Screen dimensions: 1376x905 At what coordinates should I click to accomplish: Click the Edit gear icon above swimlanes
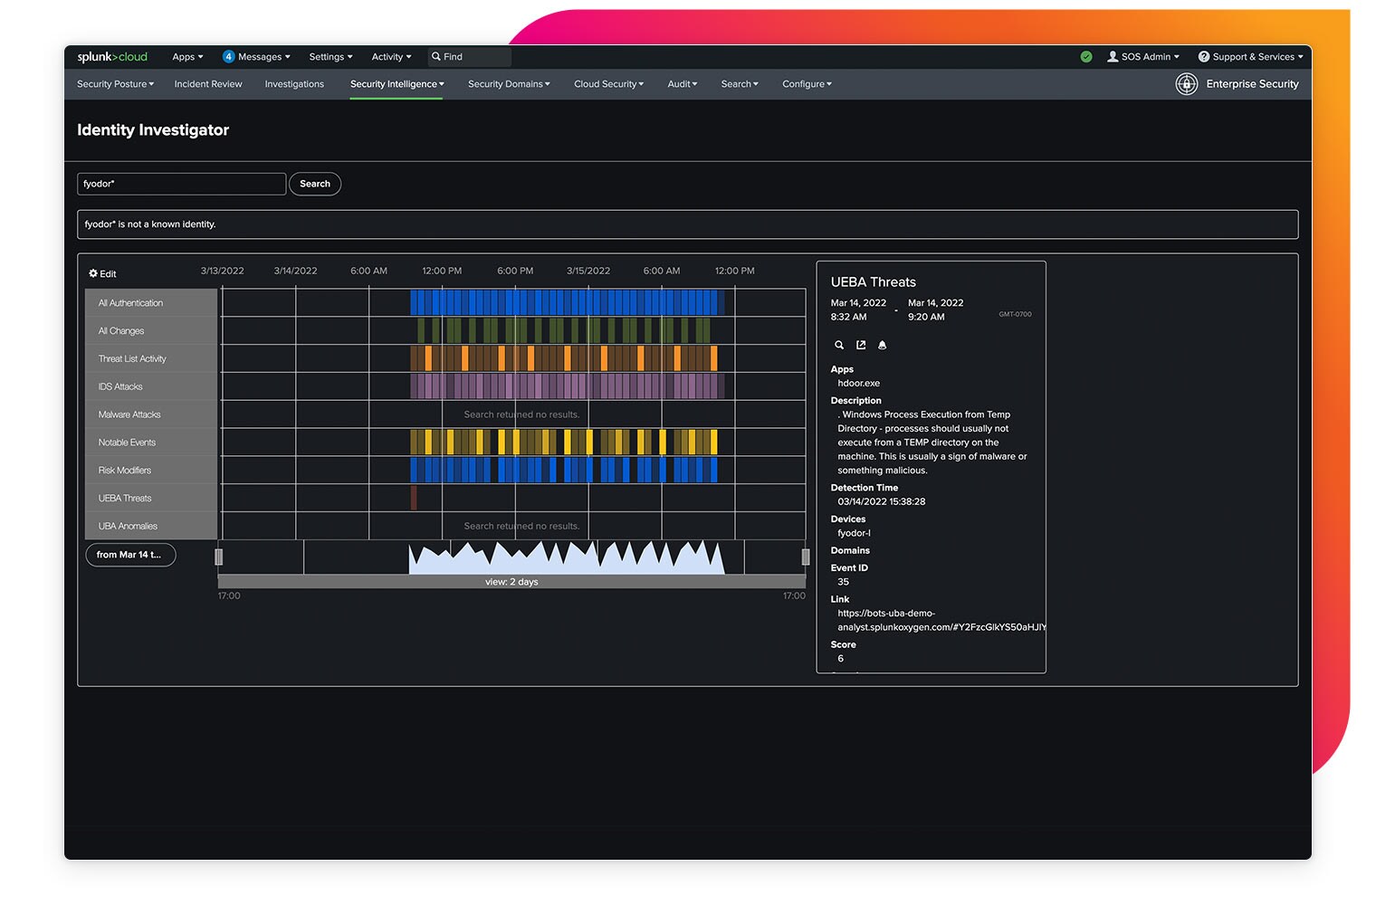click(93, 273)
